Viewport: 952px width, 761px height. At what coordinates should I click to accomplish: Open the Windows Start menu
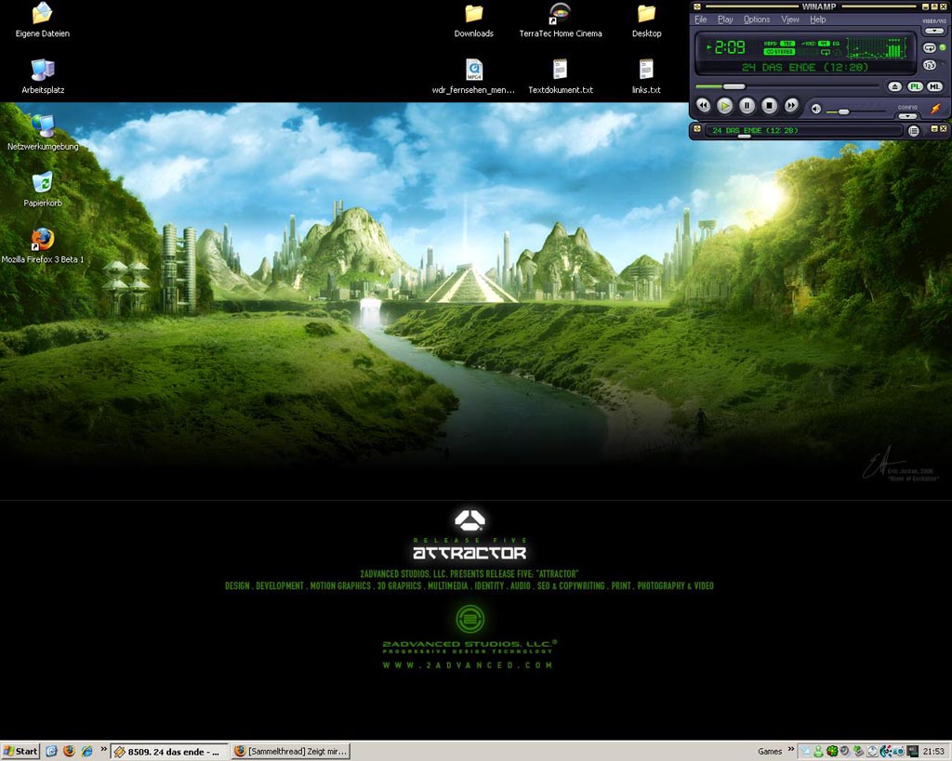click(x=20, y=752)
